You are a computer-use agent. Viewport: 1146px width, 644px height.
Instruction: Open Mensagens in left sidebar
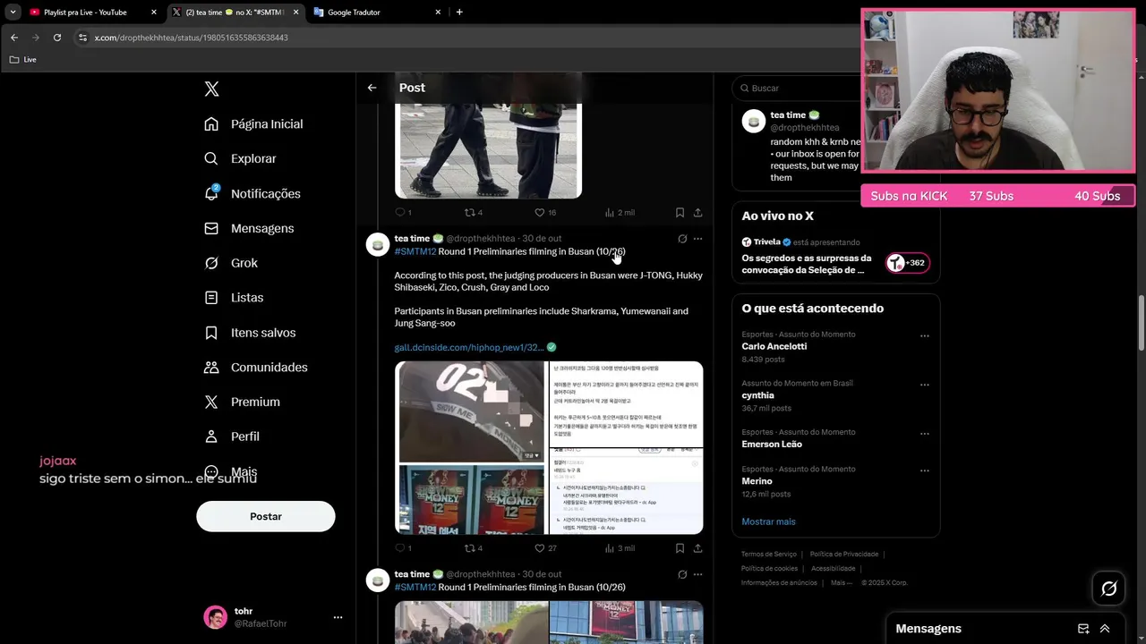pyautogui.click(x=250, y=228)
